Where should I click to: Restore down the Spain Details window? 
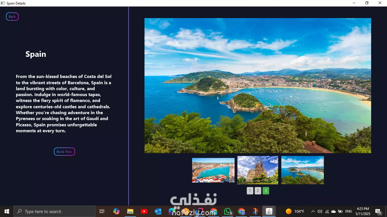point(367,3)
